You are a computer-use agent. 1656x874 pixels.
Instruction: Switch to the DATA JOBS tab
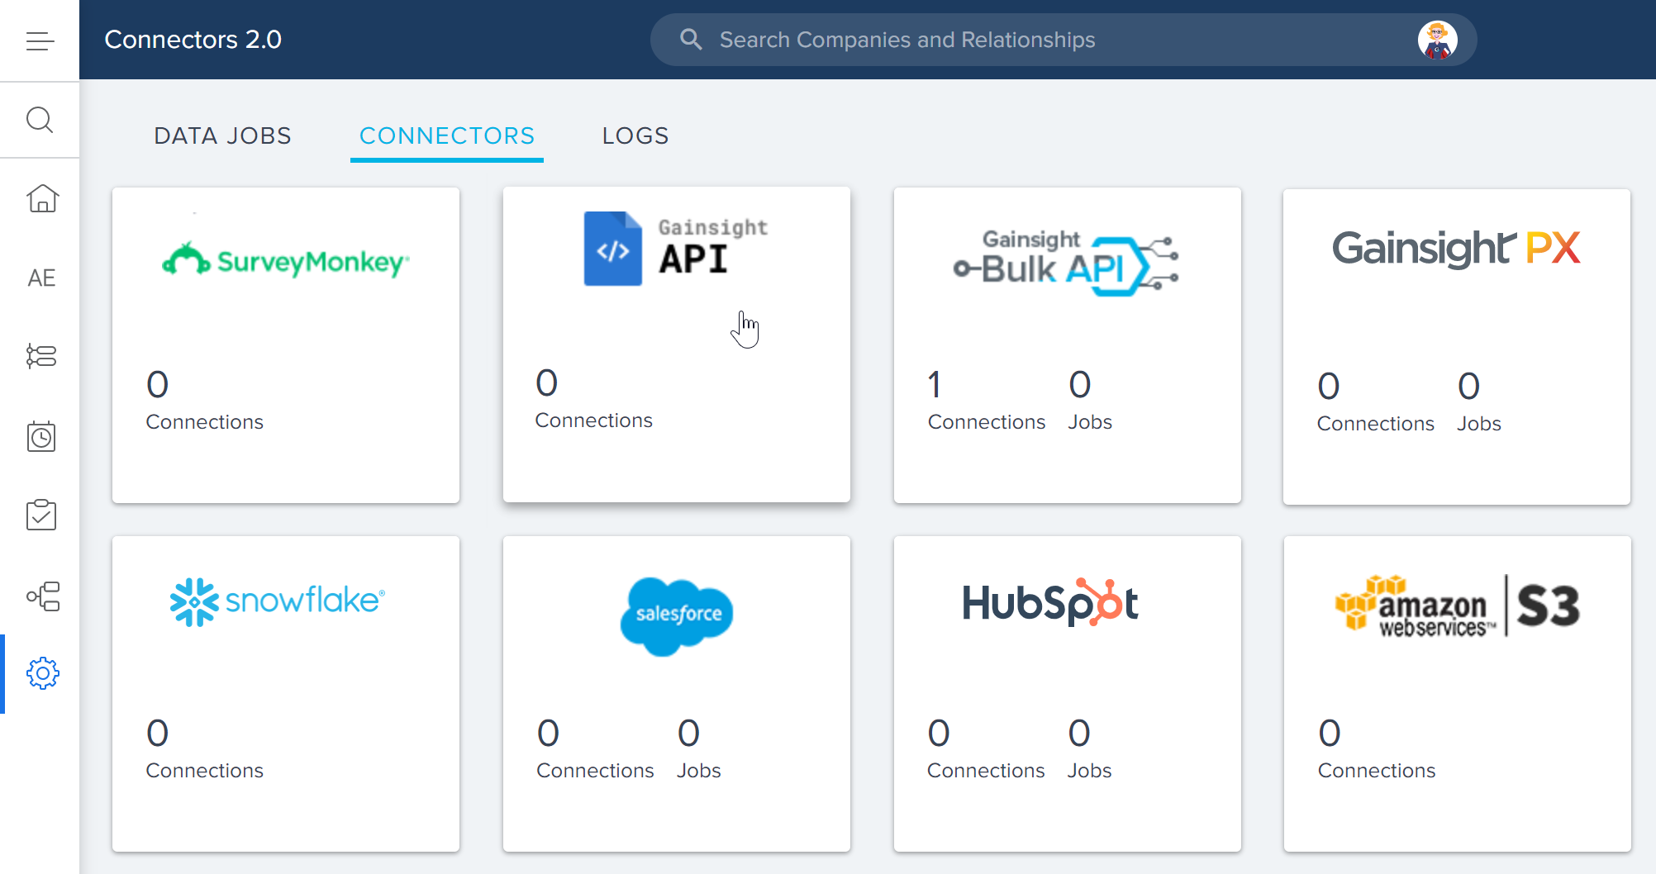(x=223, y=135)
